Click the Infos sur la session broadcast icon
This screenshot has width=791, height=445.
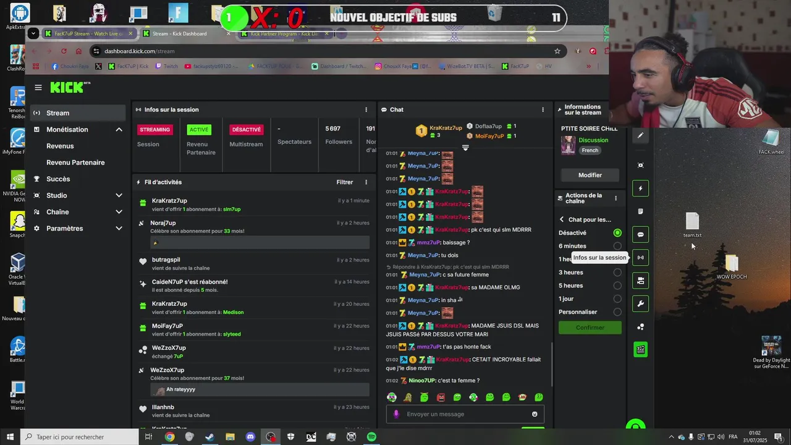click(640, 258)
